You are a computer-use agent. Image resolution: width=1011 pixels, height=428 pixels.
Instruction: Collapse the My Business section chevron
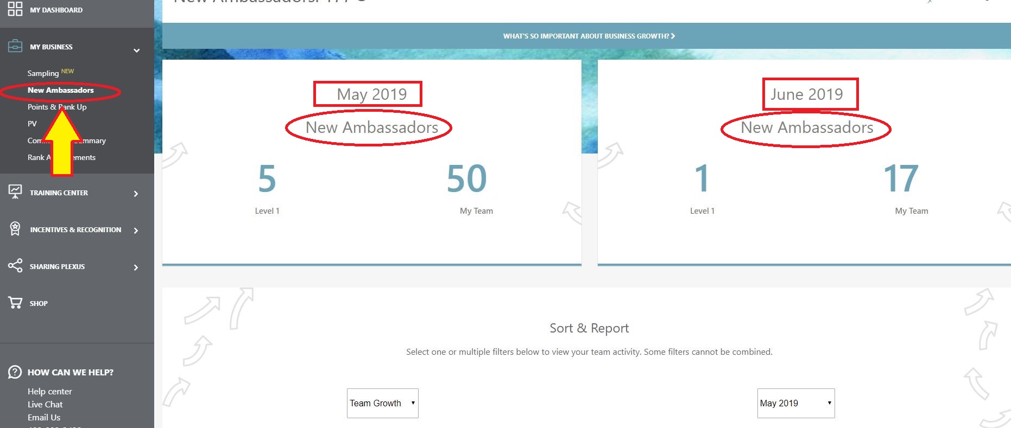pyautogui.click(x=137, y=50)
